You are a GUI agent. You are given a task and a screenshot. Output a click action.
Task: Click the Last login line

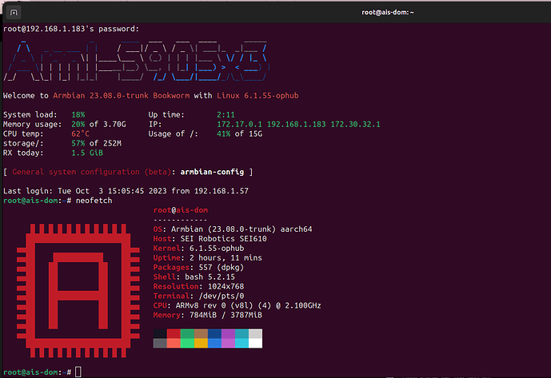coord(126,191)
